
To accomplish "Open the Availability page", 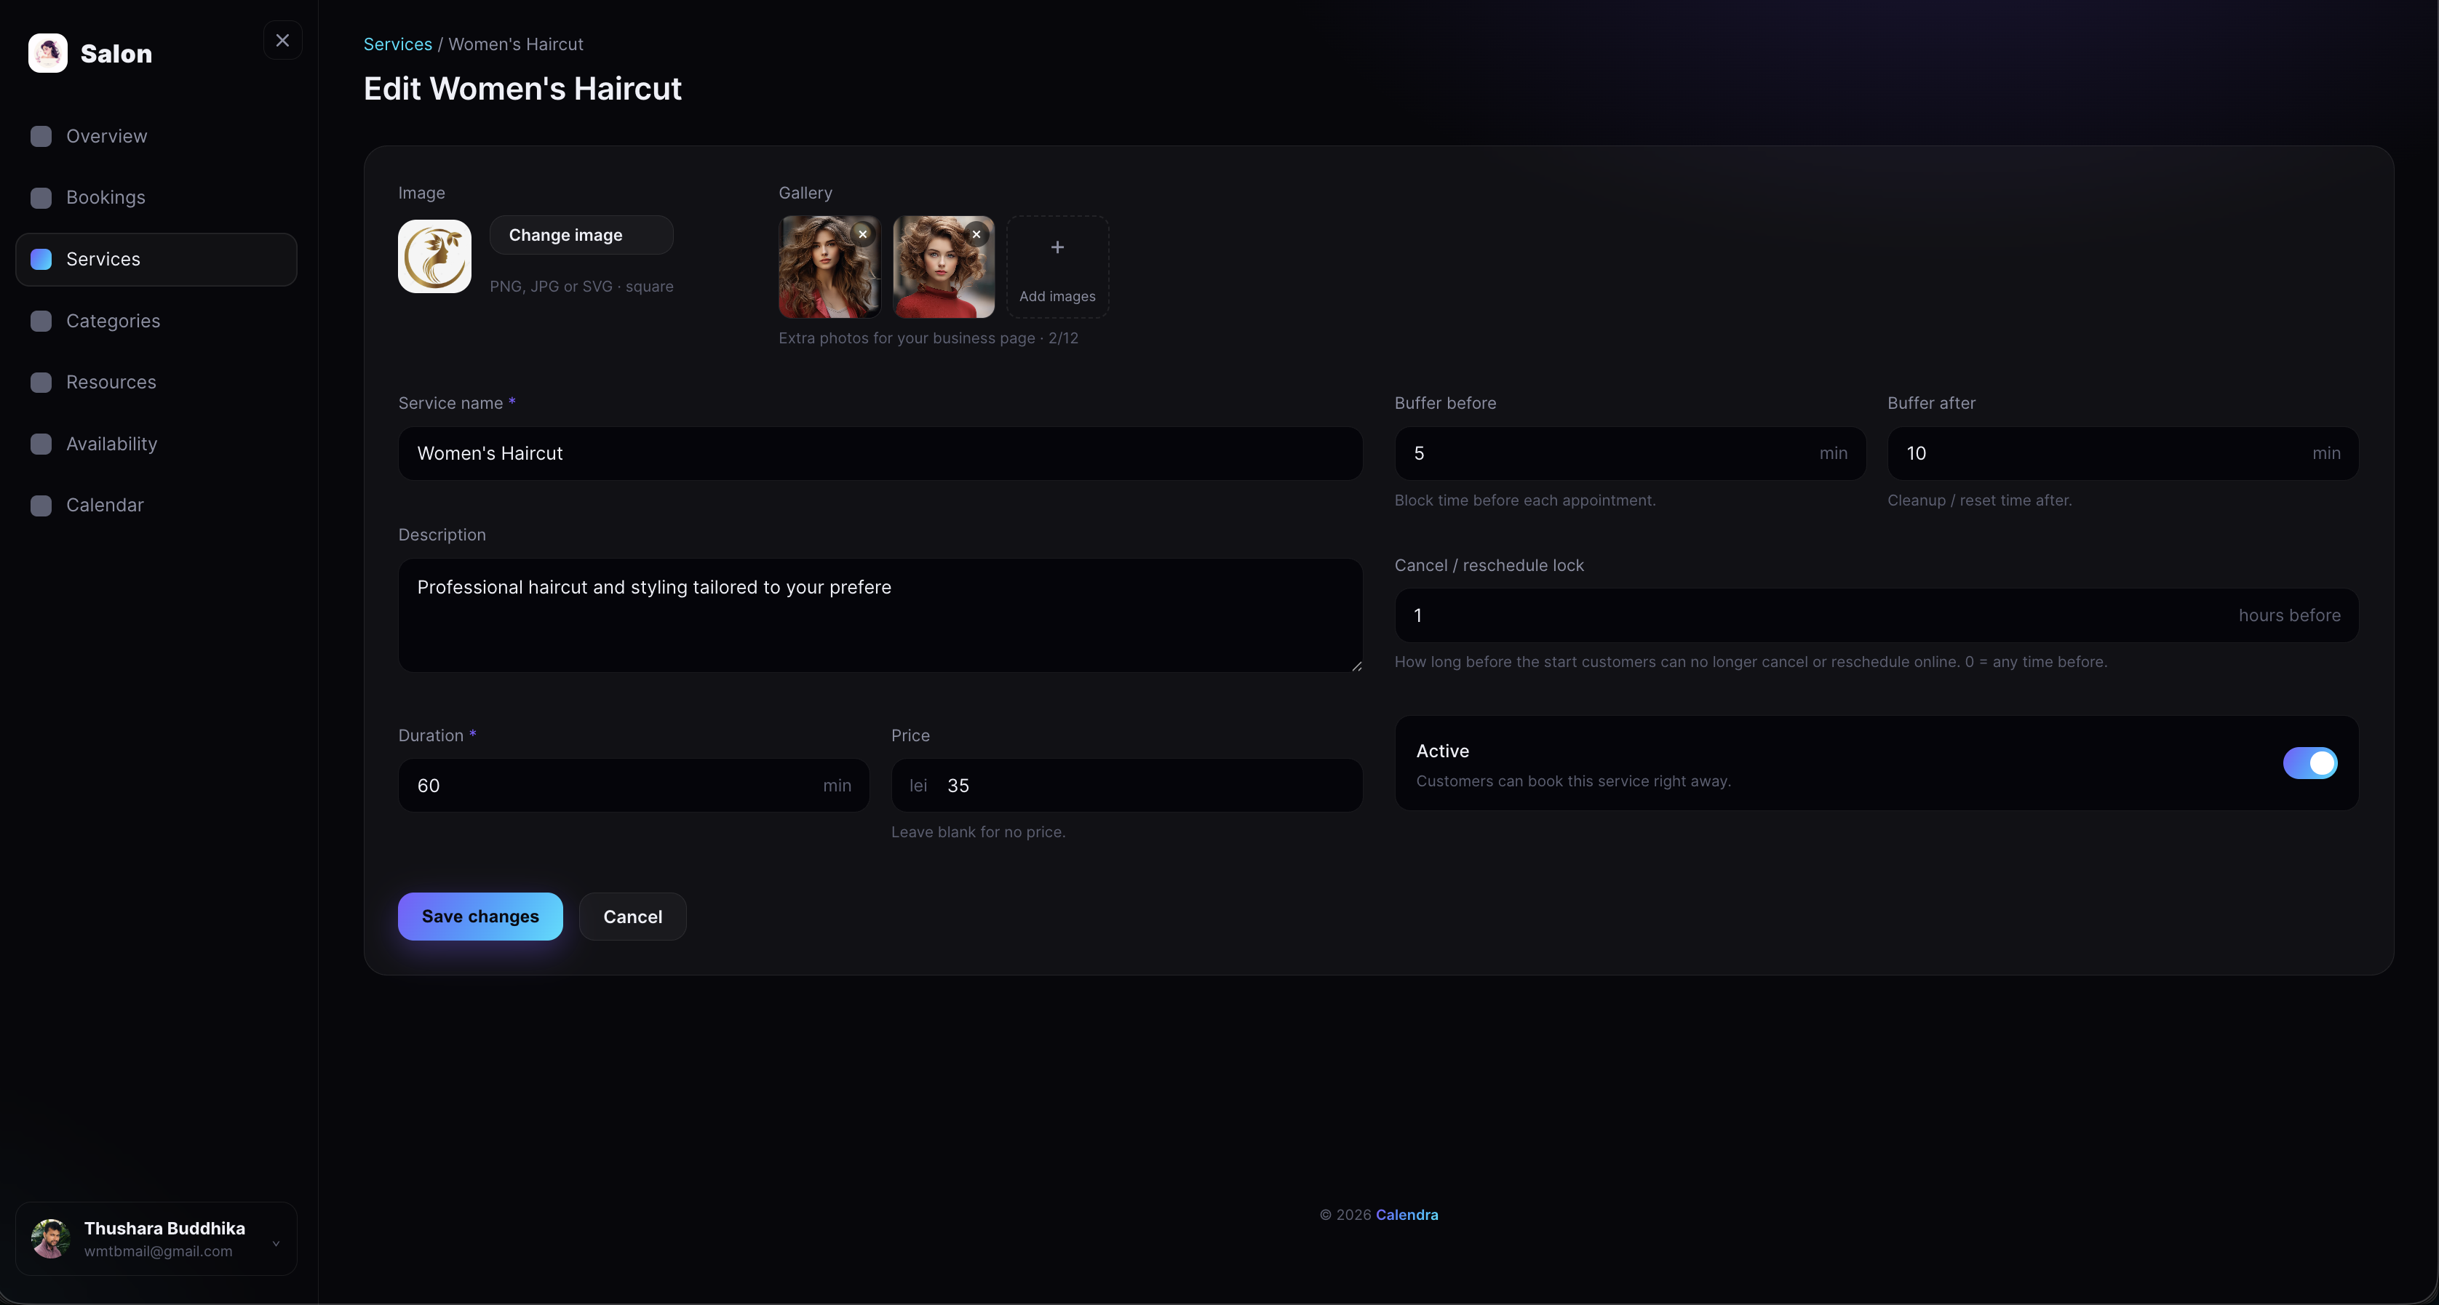I will tap(156, 444).
